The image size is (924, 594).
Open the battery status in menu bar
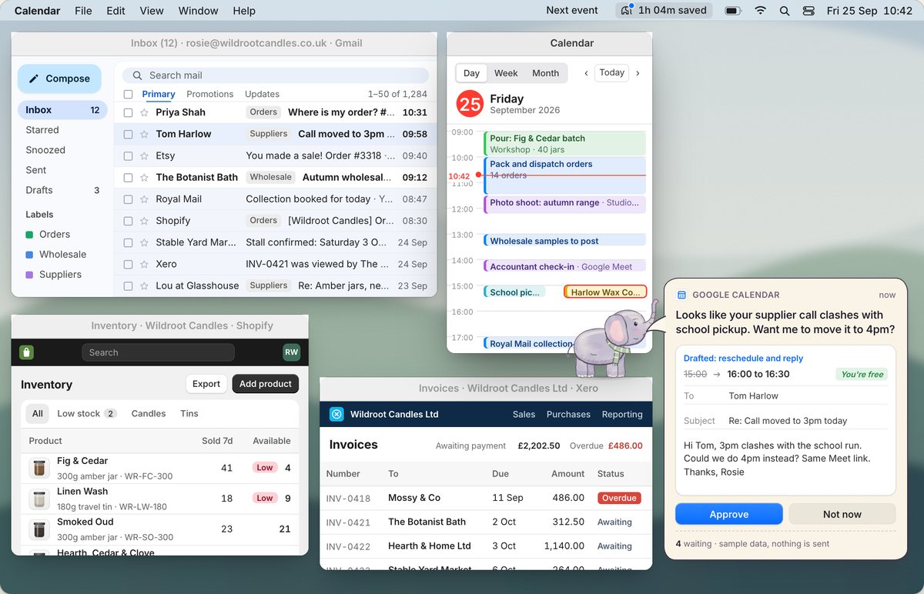coord(732,11)
